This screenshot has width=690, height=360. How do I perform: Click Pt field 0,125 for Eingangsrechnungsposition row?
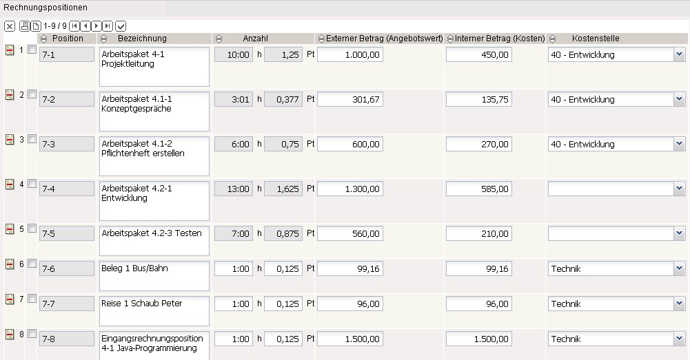pyautogui.click(x=283, y=339)
